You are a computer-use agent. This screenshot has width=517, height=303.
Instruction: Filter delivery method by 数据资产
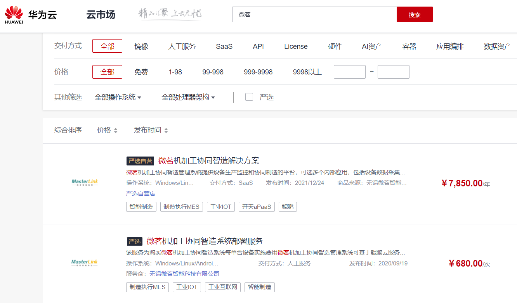[498, 46]
